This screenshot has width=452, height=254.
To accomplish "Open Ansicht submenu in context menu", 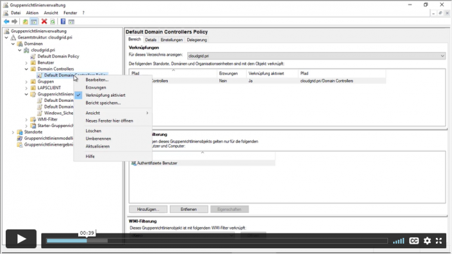I will pyautogui.click(x=113, y=113).
